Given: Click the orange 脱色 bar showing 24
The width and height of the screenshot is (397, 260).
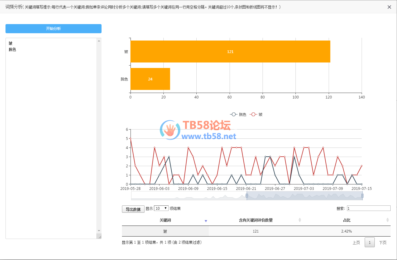Looking at the screenshot, I should coord(150,79).
